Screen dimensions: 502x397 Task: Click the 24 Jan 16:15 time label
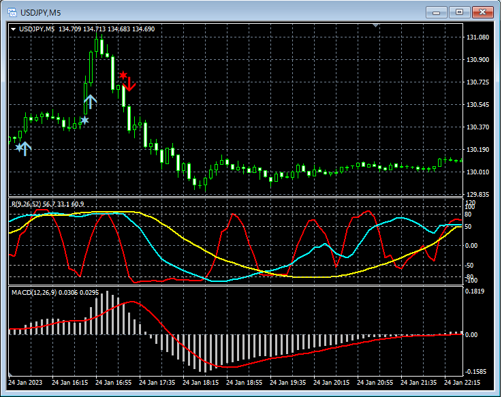[x=69, y=383]
